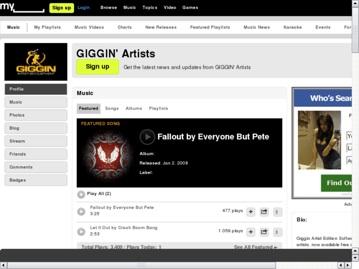Download the Fallout track (477 plays)
The image size is (359, 269).
pos(277,212)
